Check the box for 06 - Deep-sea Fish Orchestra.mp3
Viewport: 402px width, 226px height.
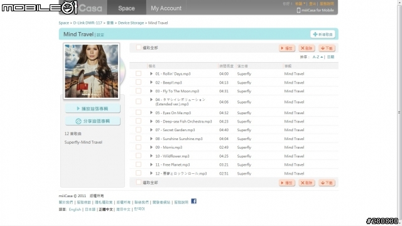point(138,121)
